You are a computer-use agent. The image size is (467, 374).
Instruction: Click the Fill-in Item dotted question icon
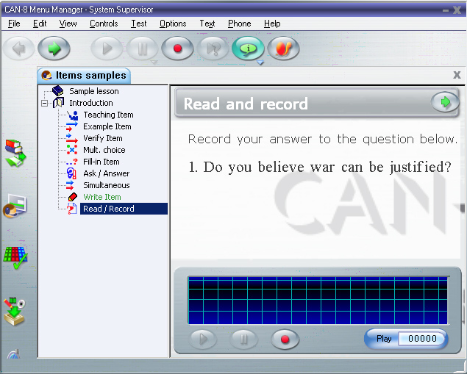pyautogui.click(x=71, y=162)
